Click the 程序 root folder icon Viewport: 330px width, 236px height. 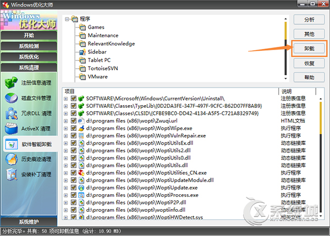click(74, 19)
